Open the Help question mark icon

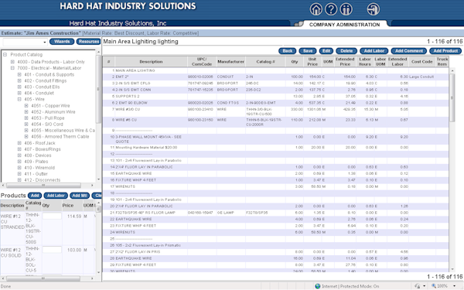tap(331, 9)
